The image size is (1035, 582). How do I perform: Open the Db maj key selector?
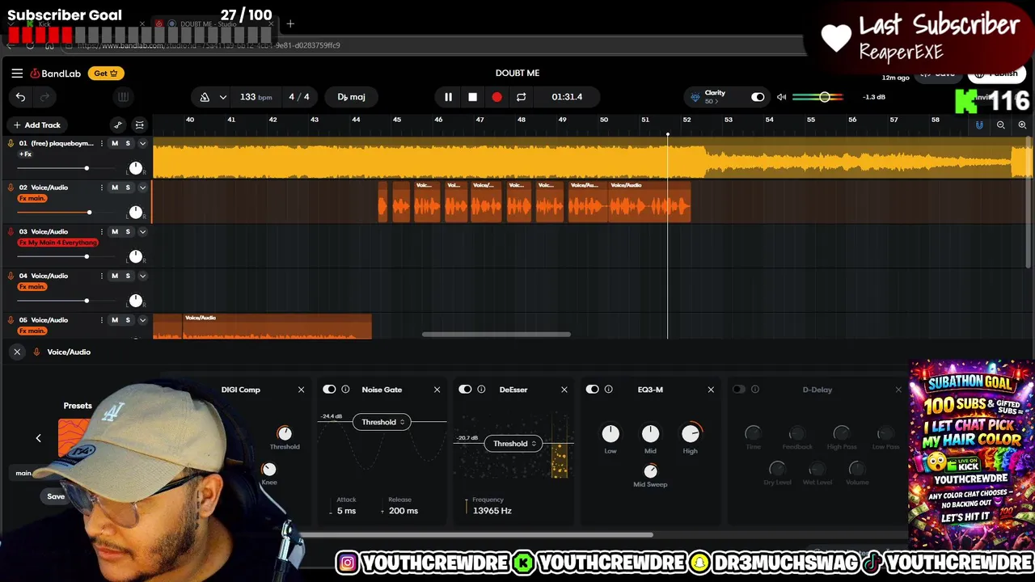(x=351, y=97)
